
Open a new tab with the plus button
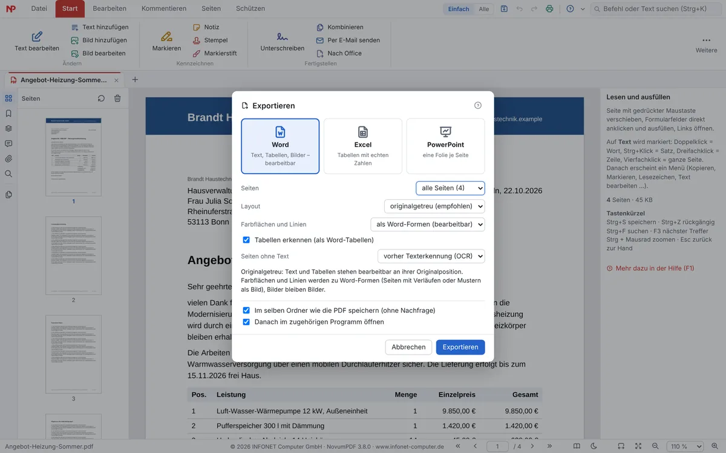(135, 80)
